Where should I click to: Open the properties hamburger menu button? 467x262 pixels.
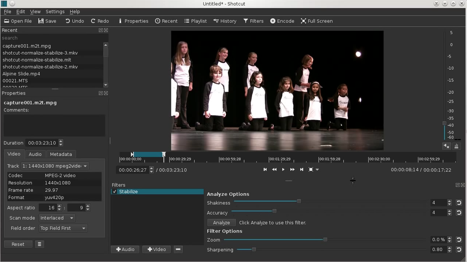pyautogui.click(x=39, y=244)
